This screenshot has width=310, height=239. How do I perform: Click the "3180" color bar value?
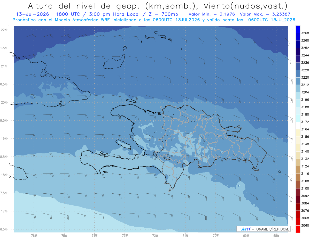[x=305, y=114]
